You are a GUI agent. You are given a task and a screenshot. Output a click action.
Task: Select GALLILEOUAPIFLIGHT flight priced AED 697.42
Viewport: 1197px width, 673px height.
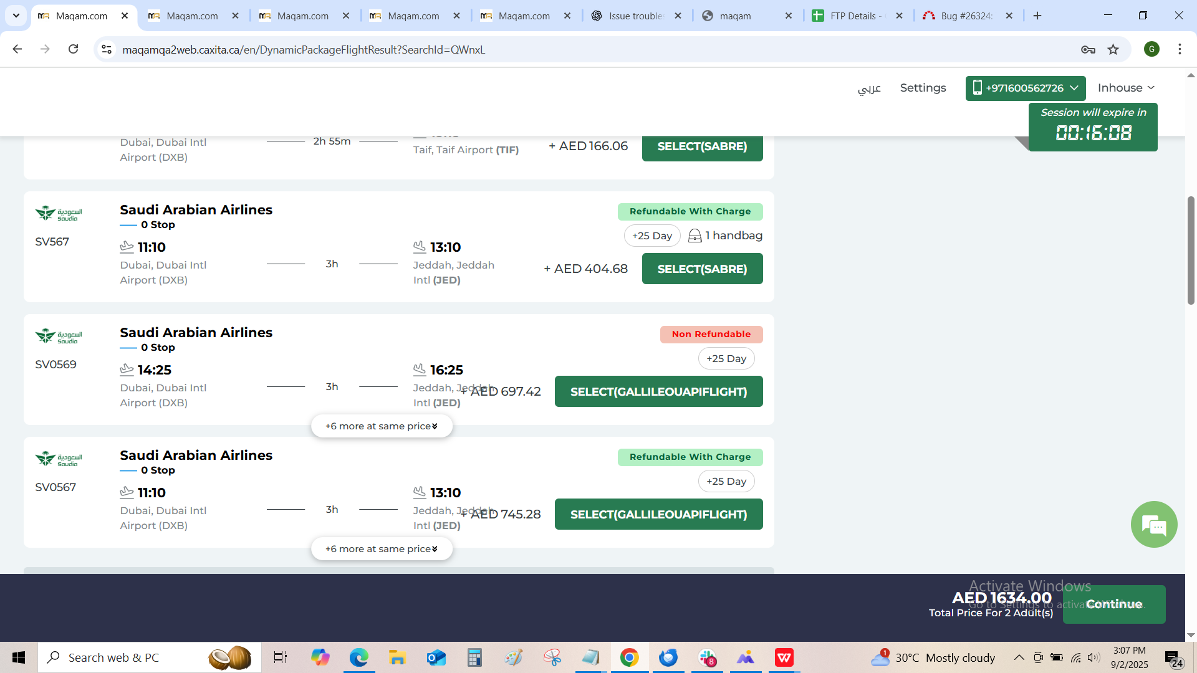[658, 391]
